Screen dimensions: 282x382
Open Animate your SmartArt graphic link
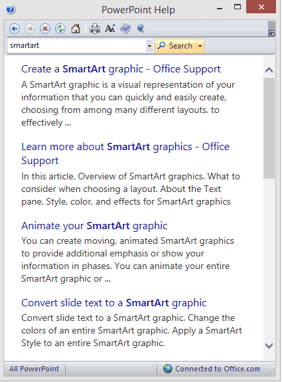94,226
